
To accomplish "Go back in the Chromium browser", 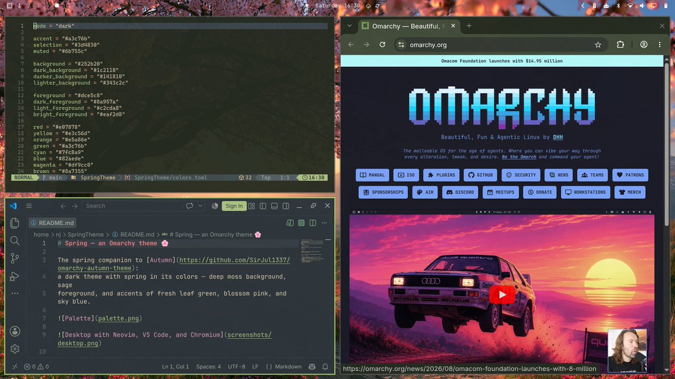I will 351,44.
